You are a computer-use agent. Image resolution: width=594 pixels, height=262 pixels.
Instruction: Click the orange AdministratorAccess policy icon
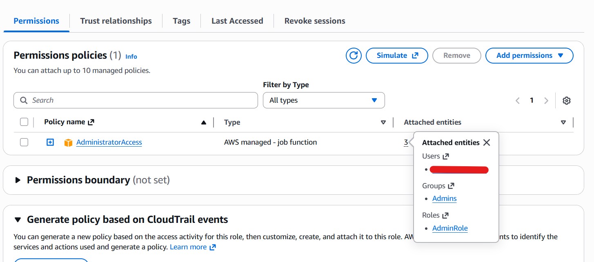point(68,142)
